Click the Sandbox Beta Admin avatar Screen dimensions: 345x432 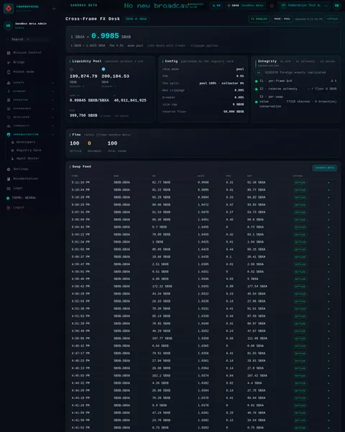[x=8, y=26]
